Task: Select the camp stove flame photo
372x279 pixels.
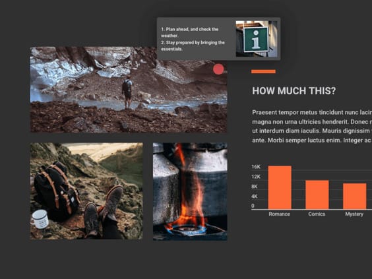Action: tap(190, 191)
